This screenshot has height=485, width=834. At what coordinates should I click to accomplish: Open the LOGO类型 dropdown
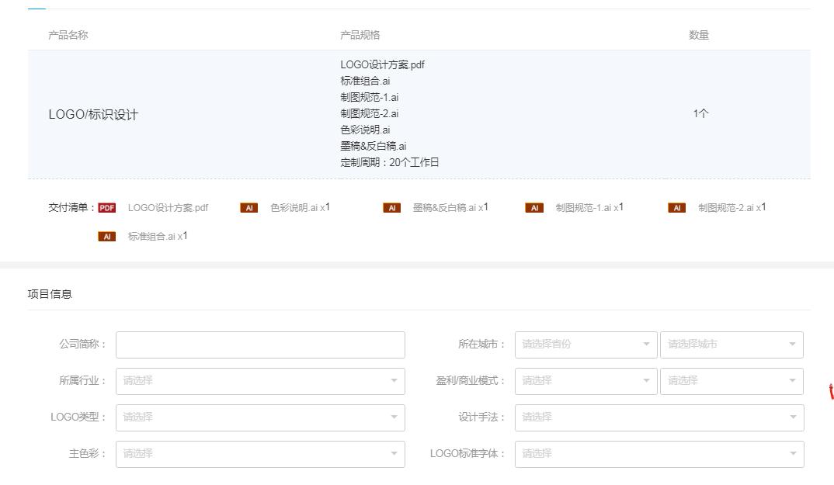click(x=261, y=417)
